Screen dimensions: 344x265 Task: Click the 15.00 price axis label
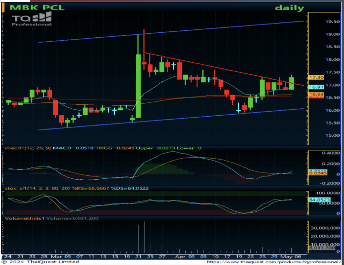click(x=332, y=135)
